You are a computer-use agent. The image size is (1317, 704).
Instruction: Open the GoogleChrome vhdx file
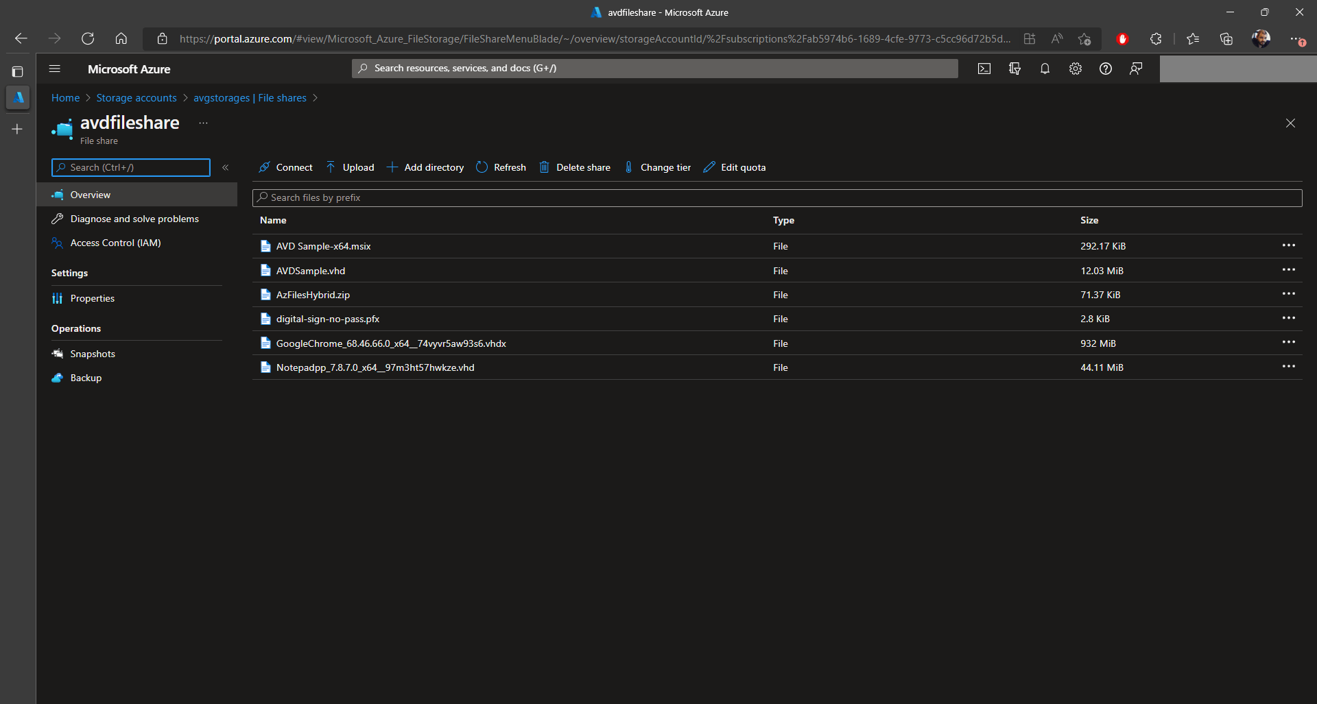coord(391,343)
